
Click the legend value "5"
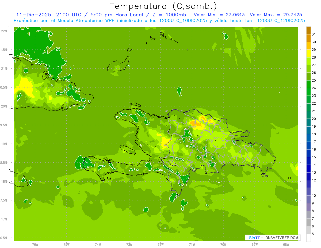pyautogui.click(x=313, y=234)
